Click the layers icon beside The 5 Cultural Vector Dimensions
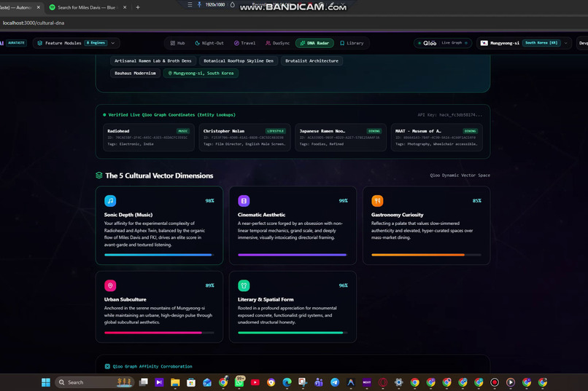588x391 pixels. (99, 175)
